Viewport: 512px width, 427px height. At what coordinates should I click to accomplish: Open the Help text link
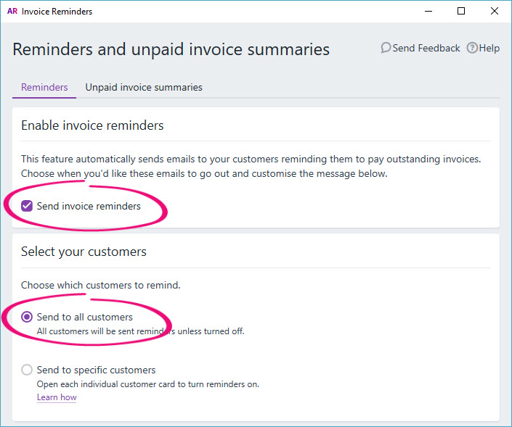(489, 48)
